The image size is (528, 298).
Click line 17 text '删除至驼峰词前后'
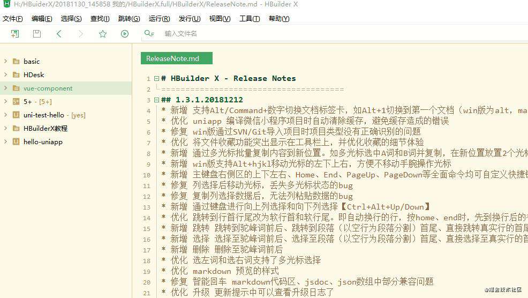pos(248,249)
